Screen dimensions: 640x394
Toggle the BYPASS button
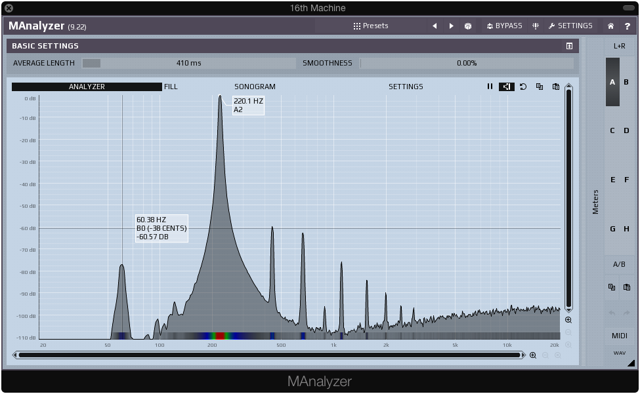pyautogui.click(x=505, y=26)
